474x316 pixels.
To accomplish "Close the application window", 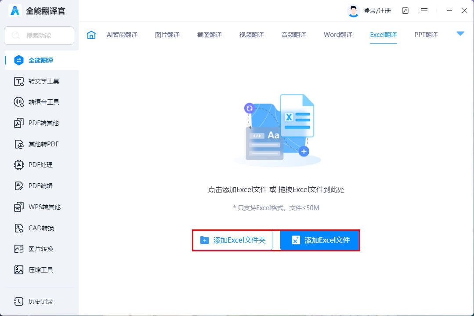I will click(x=464, y=11).
